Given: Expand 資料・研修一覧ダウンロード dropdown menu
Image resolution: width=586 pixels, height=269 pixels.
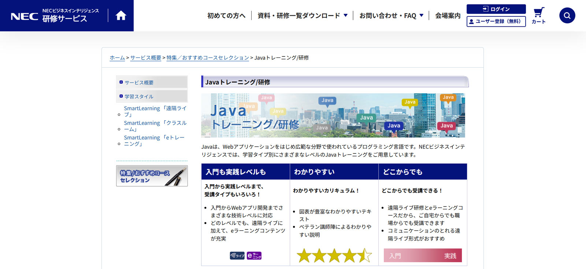Looking at the screenshot, I should pyautogui.click(x=303, y=15).
